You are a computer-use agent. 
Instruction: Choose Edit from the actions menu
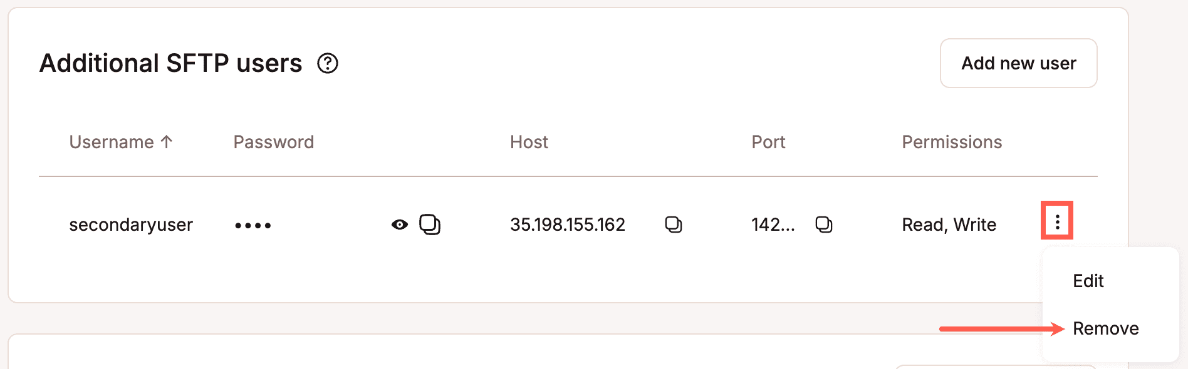(1088, 281)
